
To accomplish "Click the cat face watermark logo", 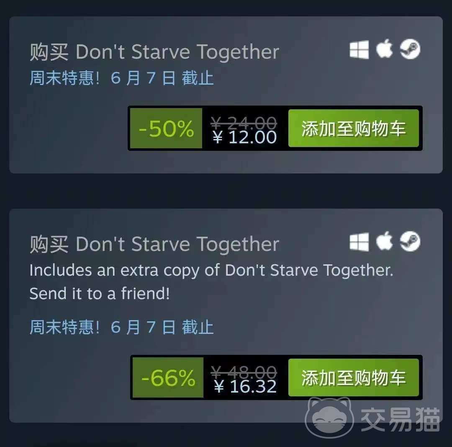I will pos(329,418).
